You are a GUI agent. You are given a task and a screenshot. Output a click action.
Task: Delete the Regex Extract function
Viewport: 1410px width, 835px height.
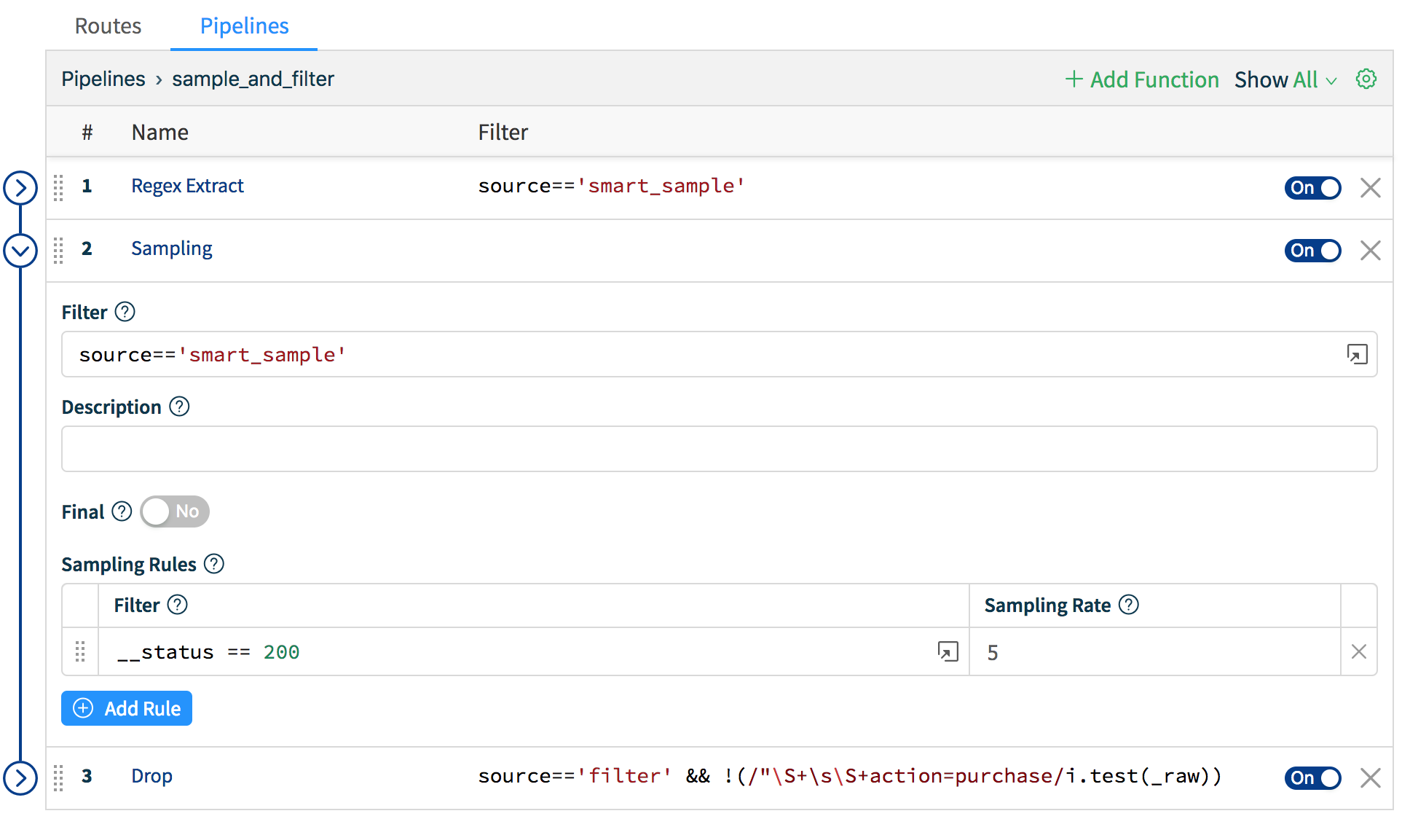[1370, 187]
